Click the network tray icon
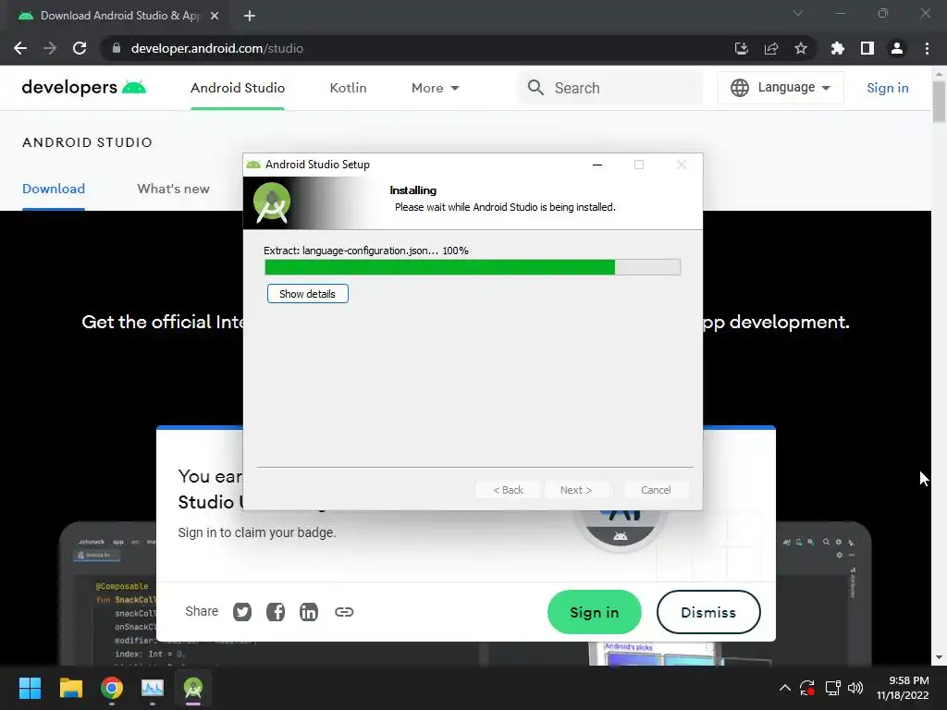The width and height of the screenshot is (947, 710). pyautogui.click(x=833, y=688)
